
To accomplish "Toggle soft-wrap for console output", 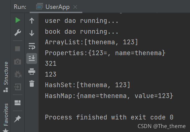I will click(x=32, y=46).
